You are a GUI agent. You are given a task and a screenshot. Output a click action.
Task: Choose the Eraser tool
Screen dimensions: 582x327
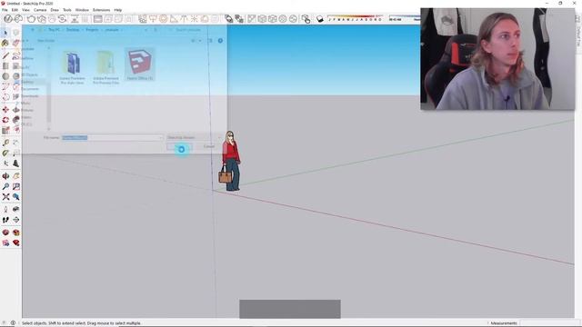point(16,44)
